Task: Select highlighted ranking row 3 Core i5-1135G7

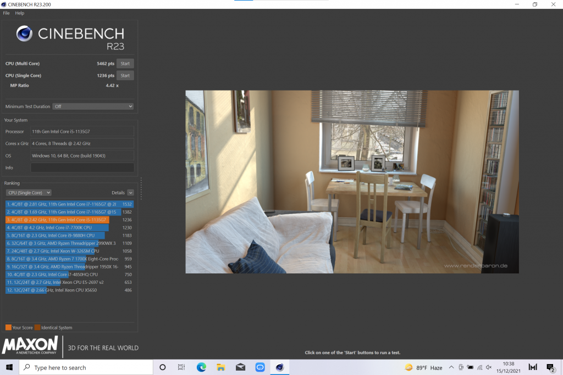Action: point(69,220)
